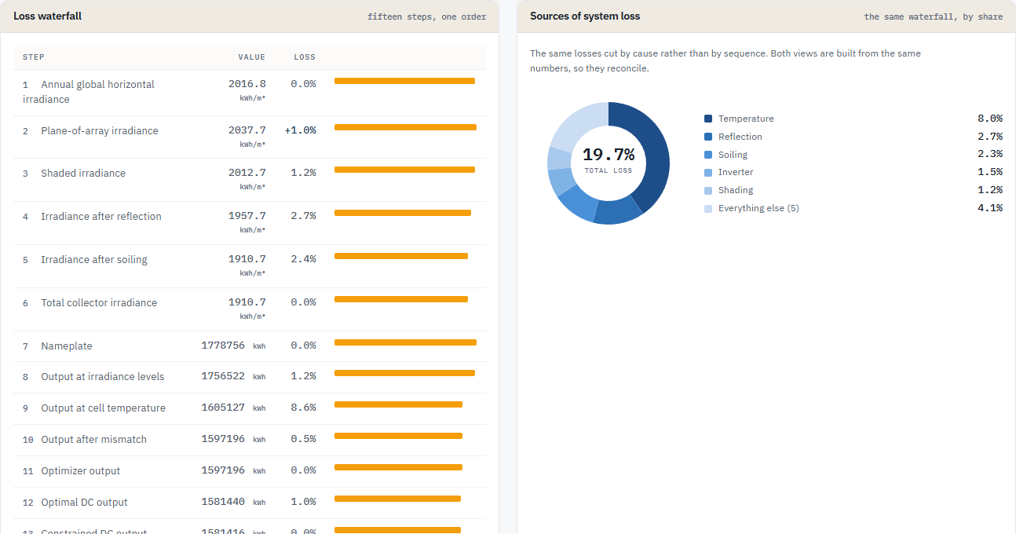Click the STEP column header
Viewport: 1016px width, 534px height.
[34, 57]
